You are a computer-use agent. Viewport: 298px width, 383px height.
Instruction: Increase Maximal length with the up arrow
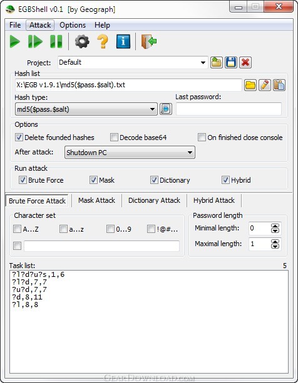tap(275, 241)
